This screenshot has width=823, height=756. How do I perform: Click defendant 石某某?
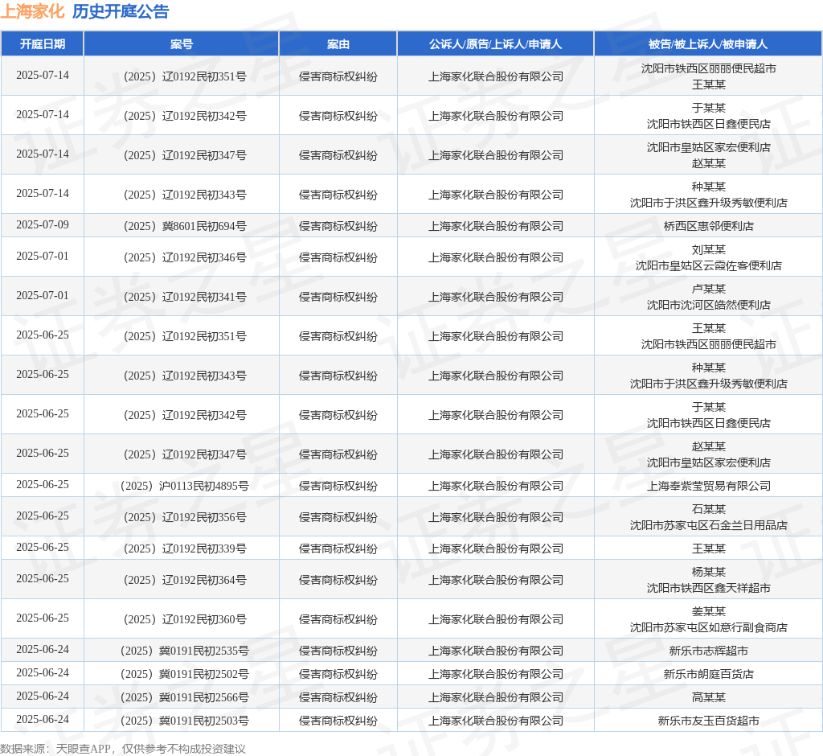tap(709, 509)
